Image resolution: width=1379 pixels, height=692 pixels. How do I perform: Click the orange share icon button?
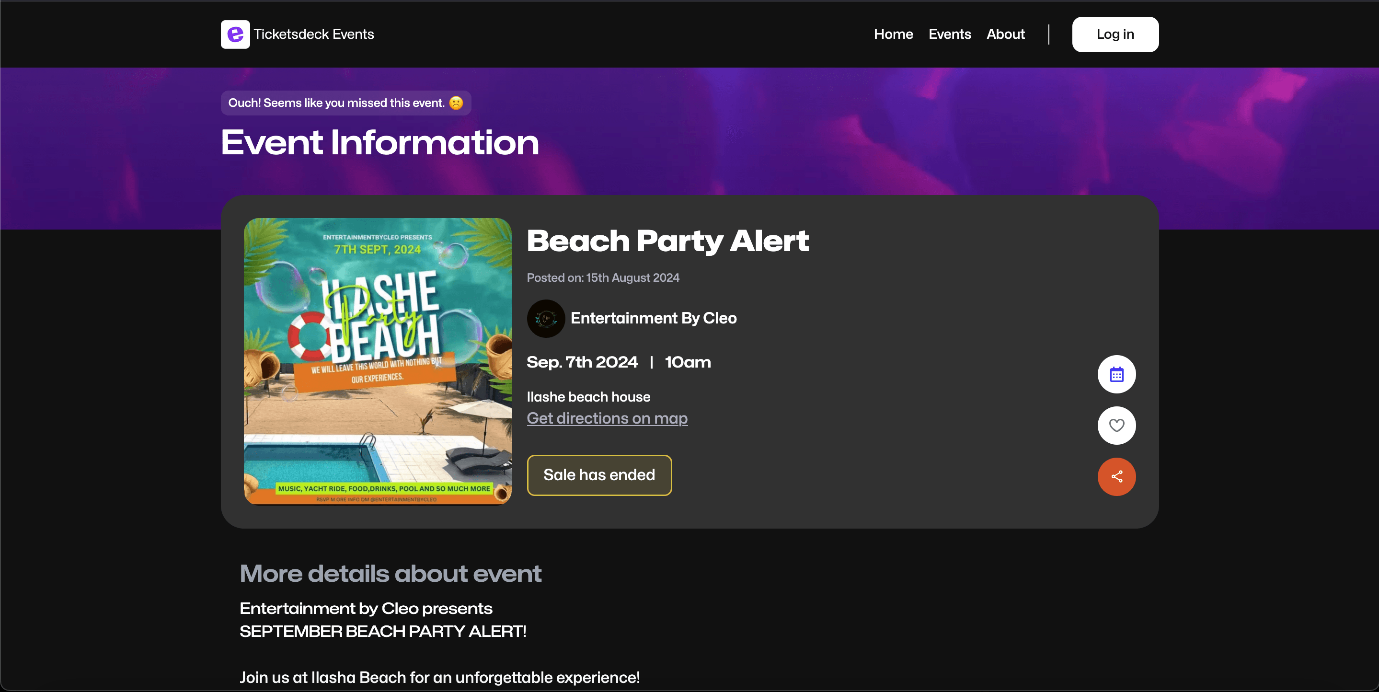click(x=1116, y=477)
